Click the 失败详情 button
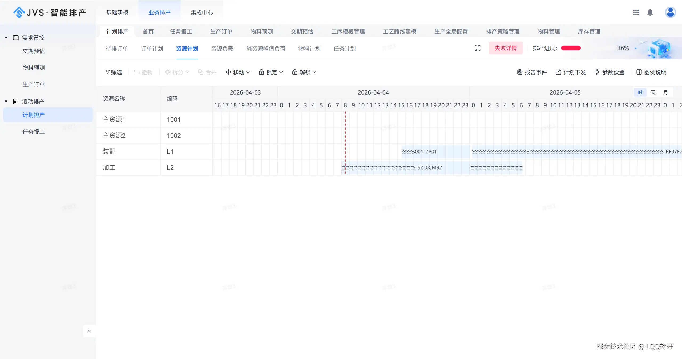Viewport: 682px width, 359px height. pyautogui.click(x=506, y=48)
